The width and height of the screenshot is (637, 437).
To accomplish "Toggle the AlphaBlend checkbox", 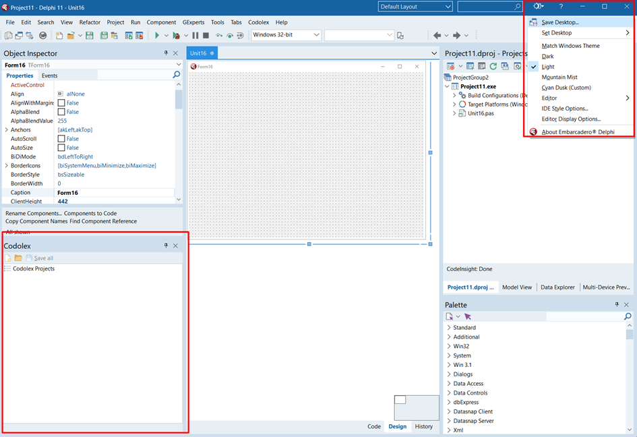I will pyautogui.click(x=61, y=112).
